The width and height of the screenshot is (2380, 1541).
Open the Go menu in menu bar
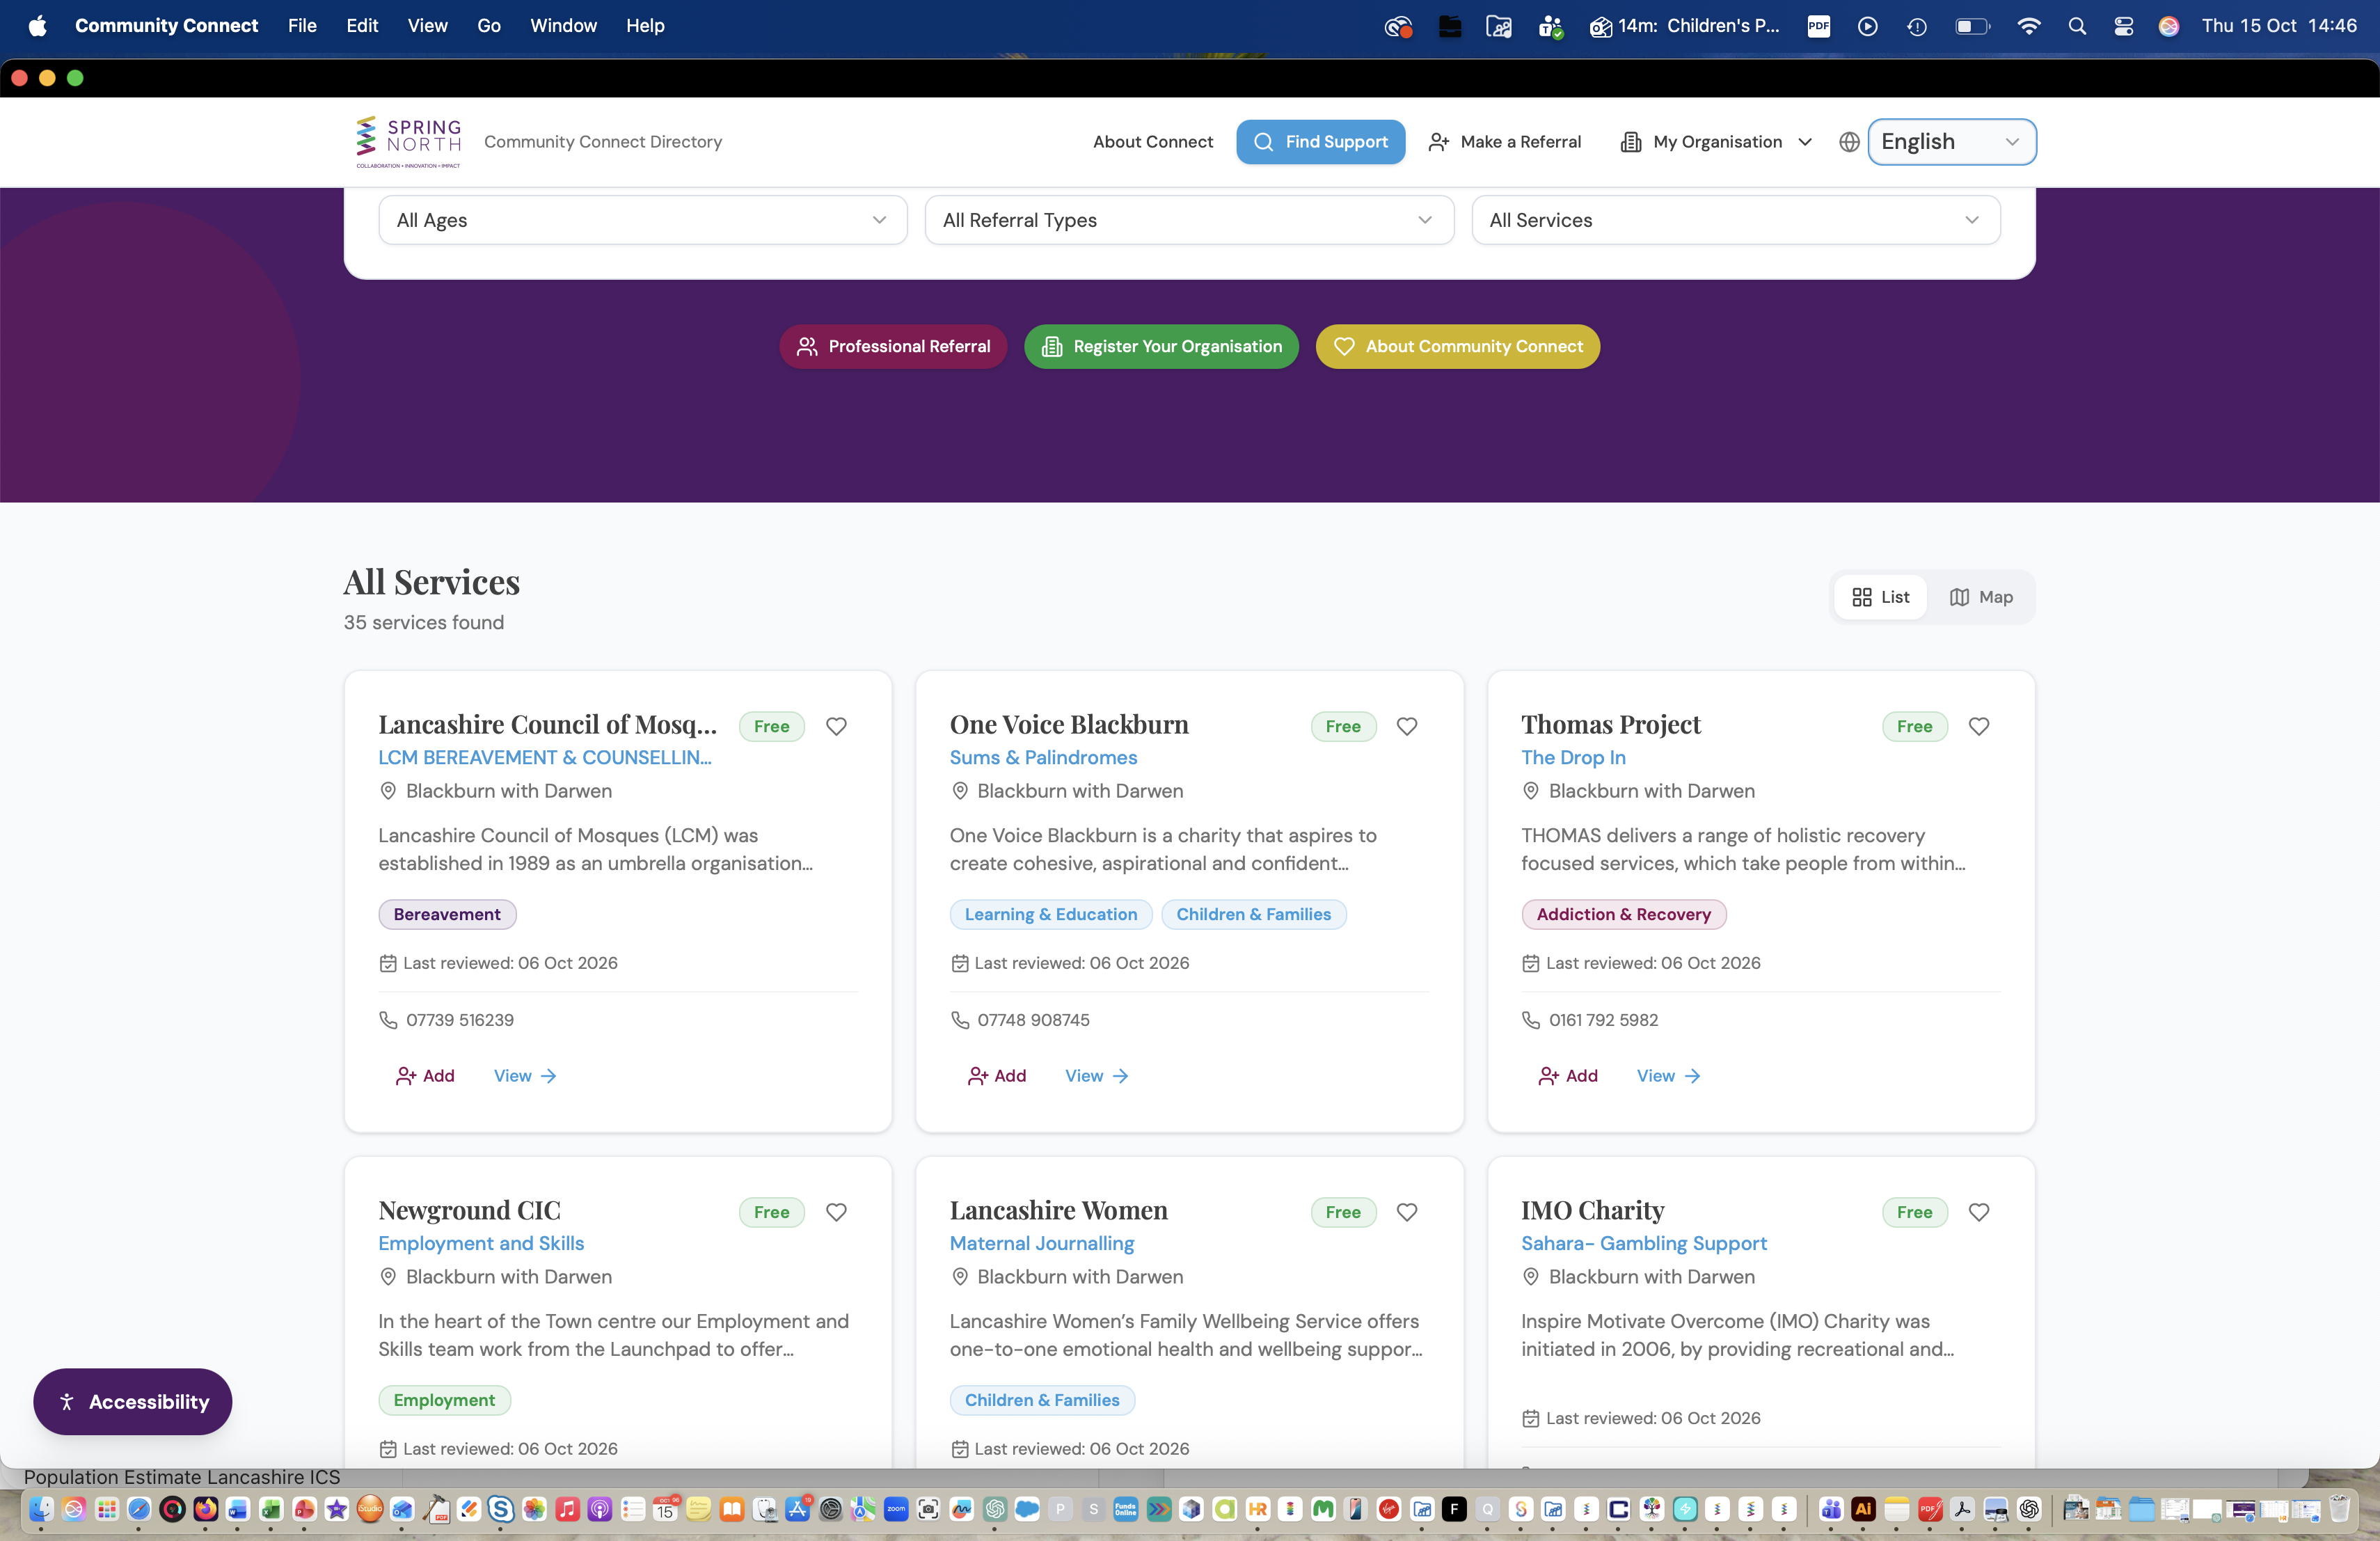(x=488, y=26)
